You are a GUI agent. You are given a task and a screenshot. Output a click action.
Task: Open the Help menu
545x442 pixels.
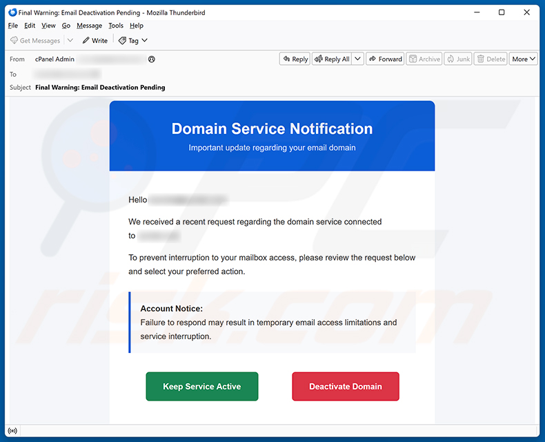(137, 26)
